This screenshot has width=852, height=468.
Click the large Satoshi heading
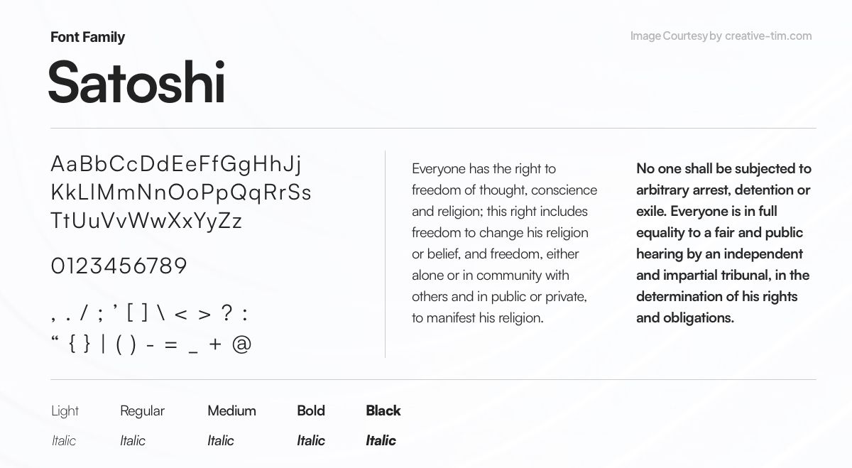coord(136,82)
